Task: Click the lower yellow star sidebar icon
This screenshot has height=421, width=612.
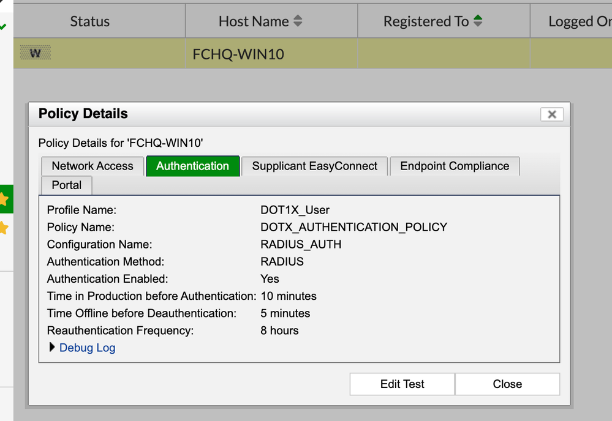Action: (4, 228)
